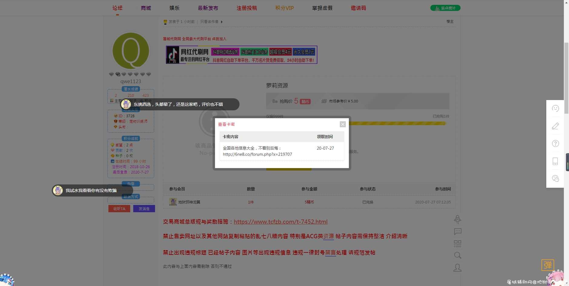569x286 pixels.
Task: Click the magnifier search icon
Action: pos(458,255)
